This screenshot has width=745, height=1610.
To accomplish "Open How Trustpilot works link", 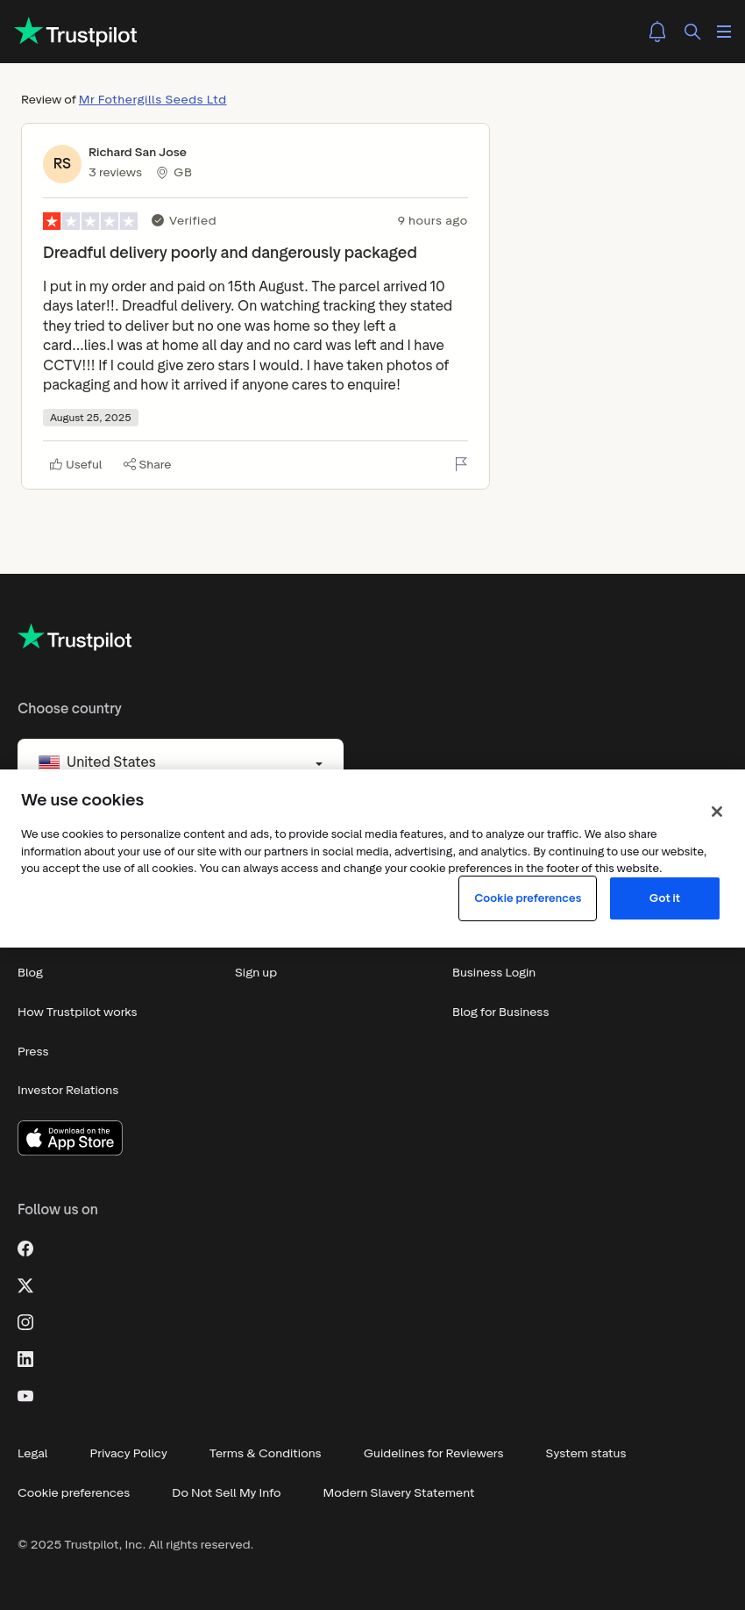I will pyautogui.click(x=77, y=1012).
